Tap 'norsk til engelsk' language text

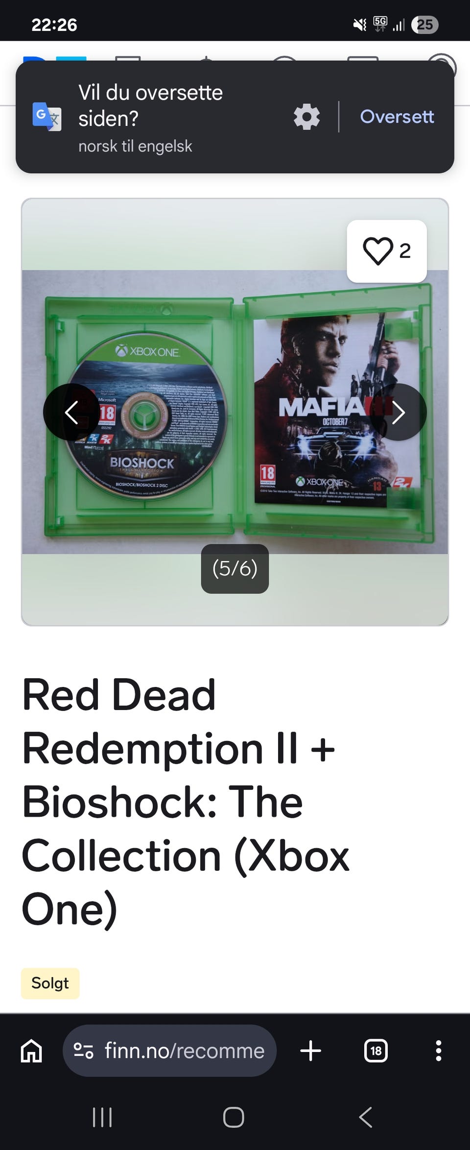pyautogui.click(x=135, y=146)
